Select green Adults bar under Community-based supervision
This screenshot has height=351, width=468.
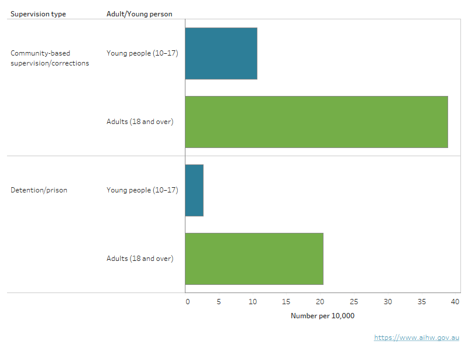pyautogui.click(x=316, y=122)
